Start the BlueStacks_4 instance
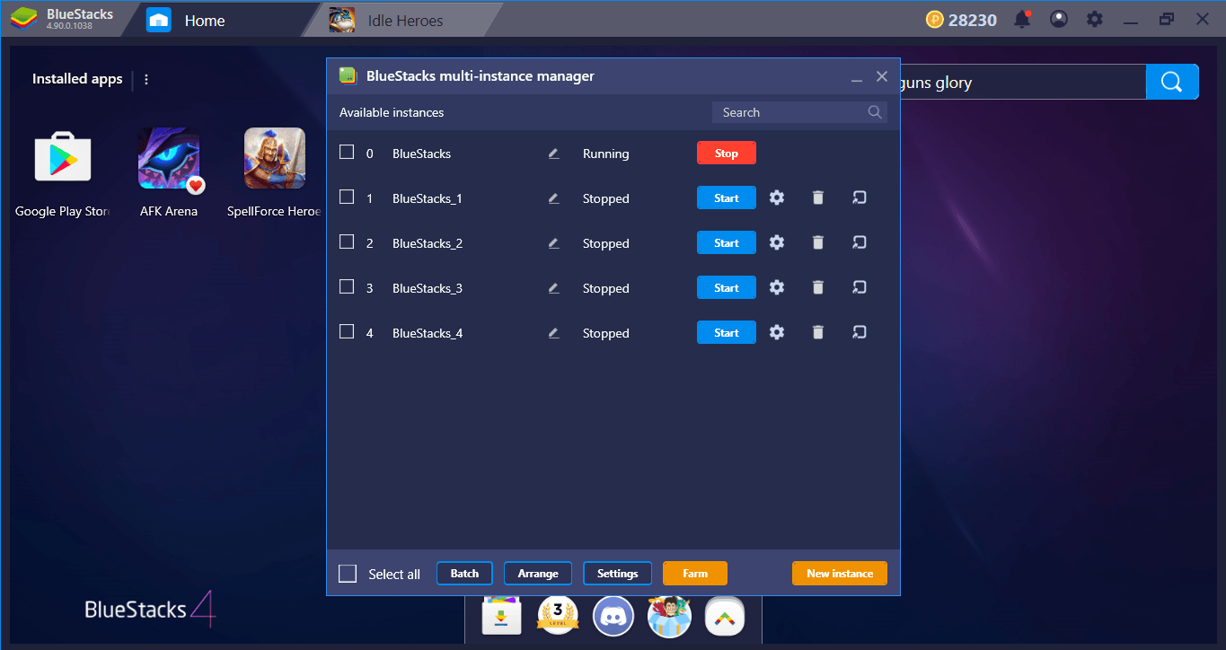 727,332
